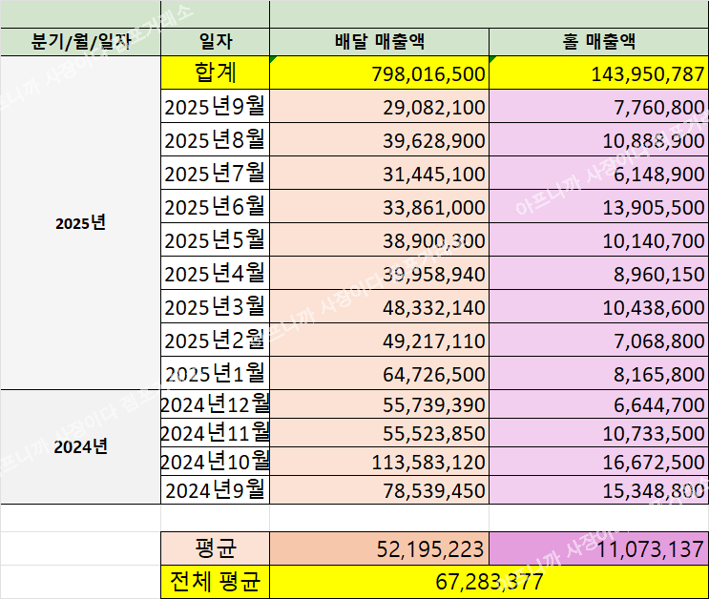709x599 pixels.
Task: Select the yellow 합계 label cell
Action: (216, 72)
